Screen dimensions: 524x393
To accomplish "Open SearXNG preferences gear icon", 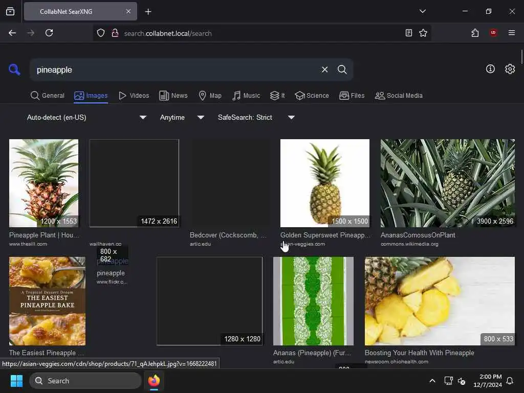I will tap(510, 69).
